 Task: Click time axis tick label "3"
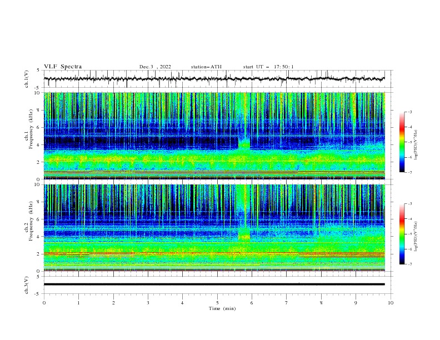148,303
